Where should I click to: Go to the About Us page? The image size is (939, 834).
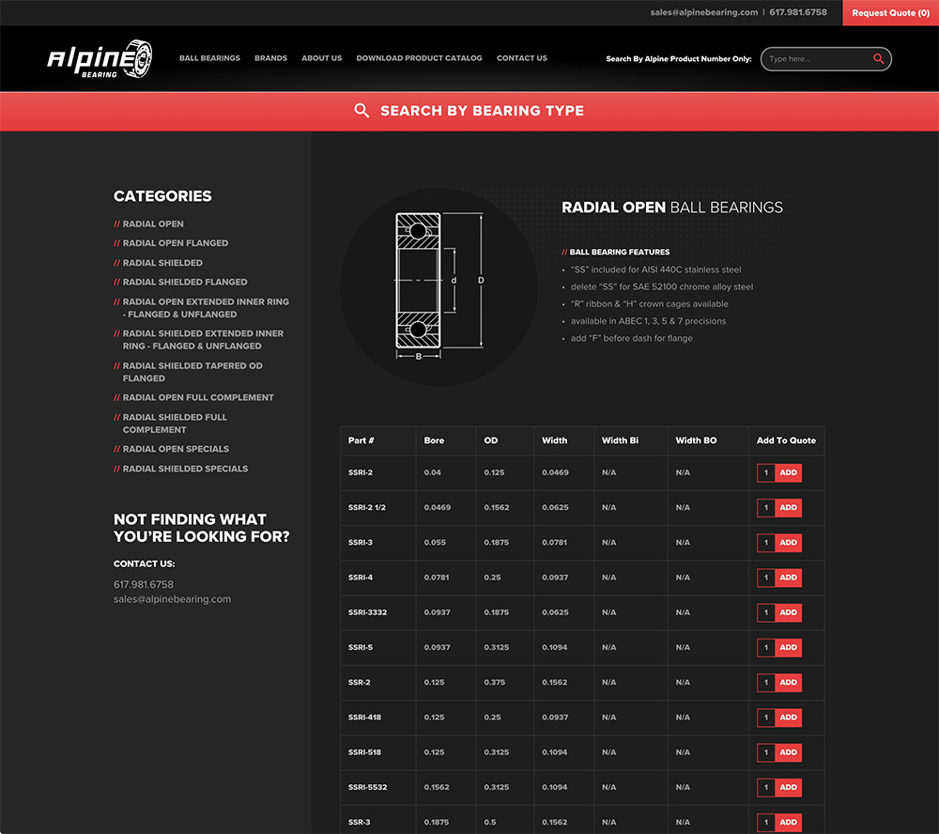click(321, 58)
